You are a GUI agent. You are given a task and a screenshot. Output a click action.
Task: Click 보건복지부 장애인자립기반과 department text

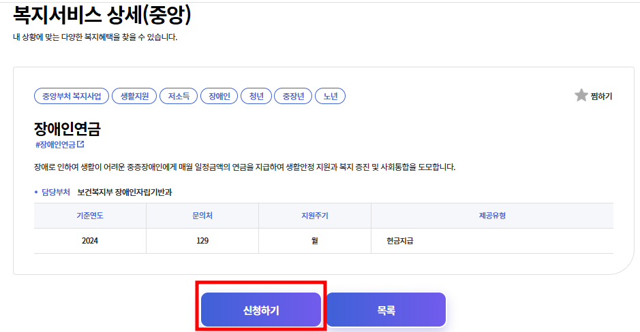click(x=125, y=192)
